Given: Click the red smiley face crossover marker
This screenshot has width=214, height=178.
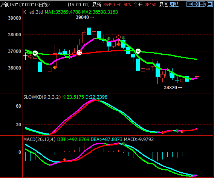Looking at the screenshot, I should (79, 53).
